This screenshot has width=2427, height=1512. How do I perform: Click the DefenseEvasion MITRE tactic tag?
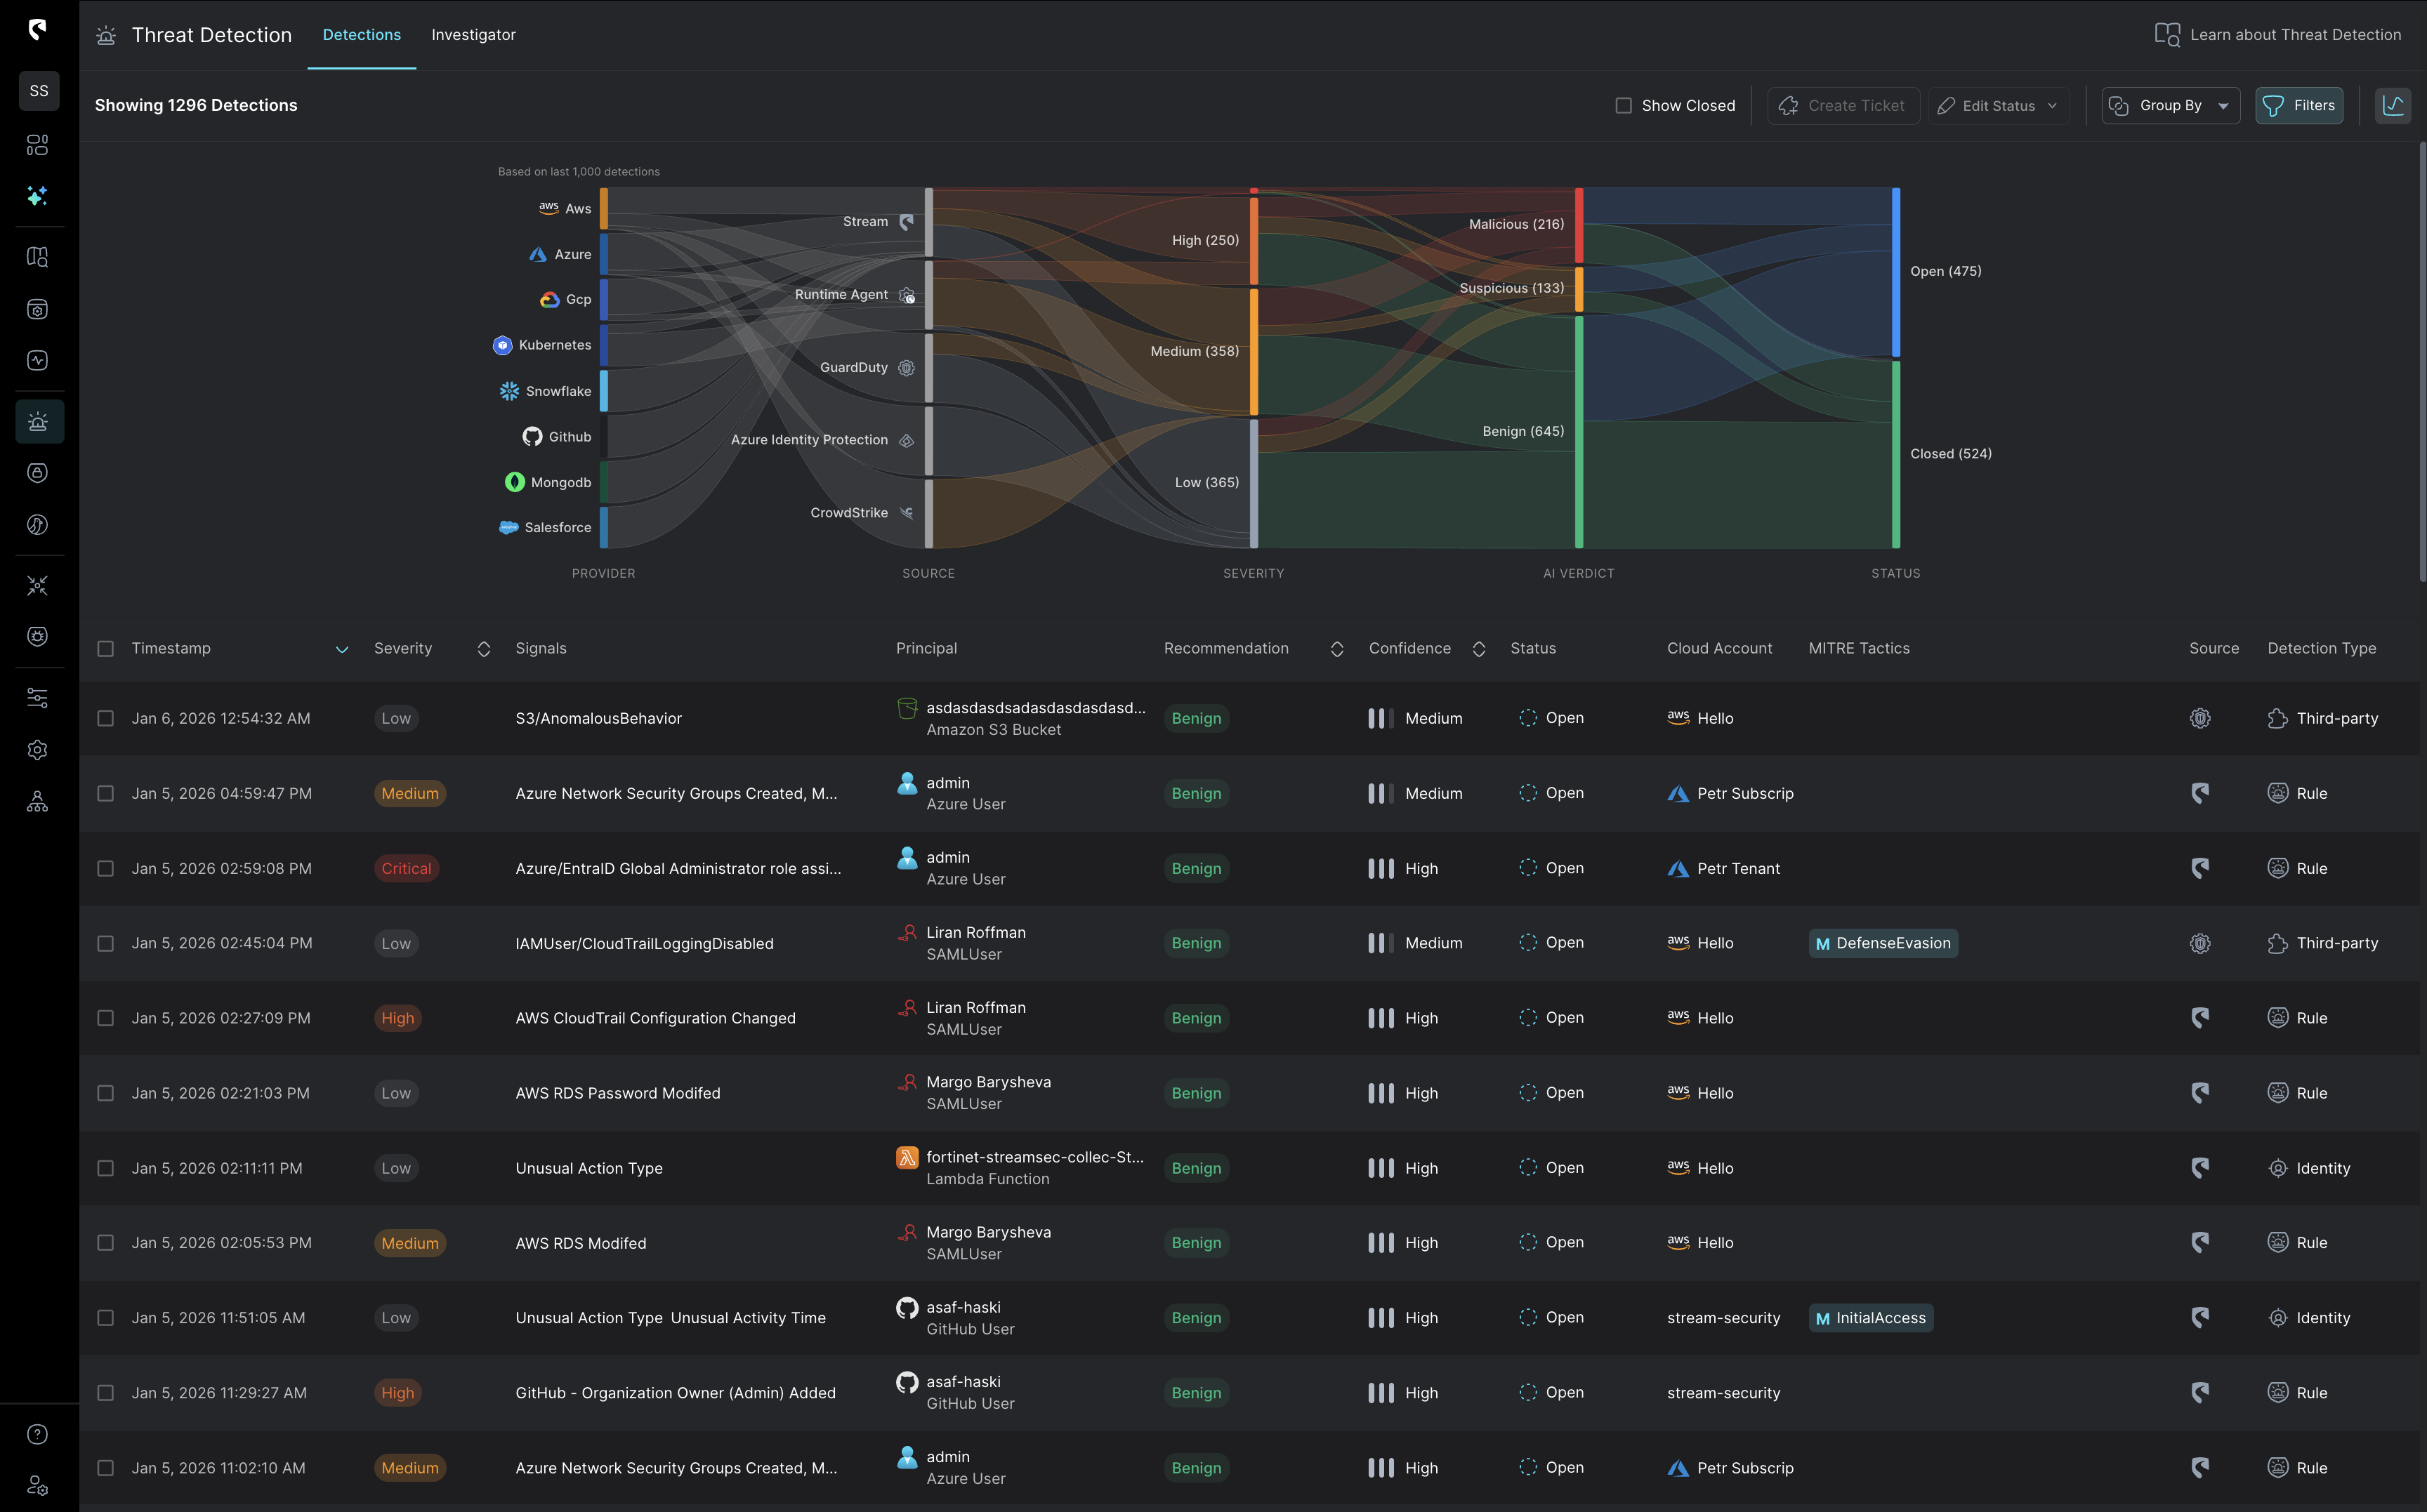[x=1882, y=943]
